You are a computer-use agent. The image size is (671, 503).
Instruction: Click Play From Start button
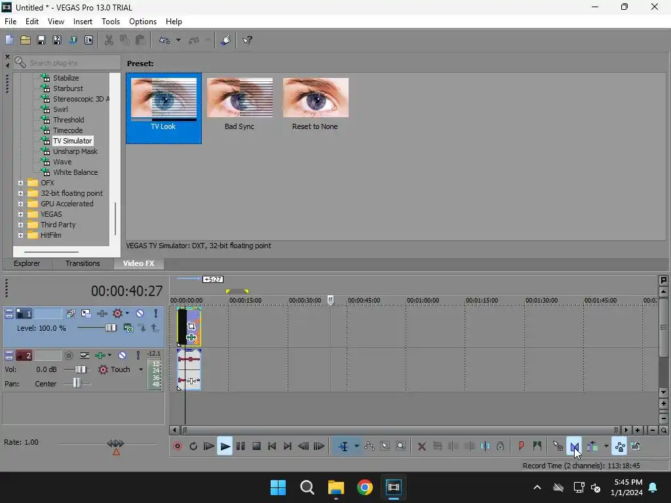click(208, 446)
